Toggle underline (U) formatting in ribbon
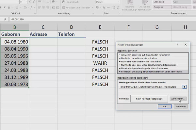196x130 pixels. [9, 7]
